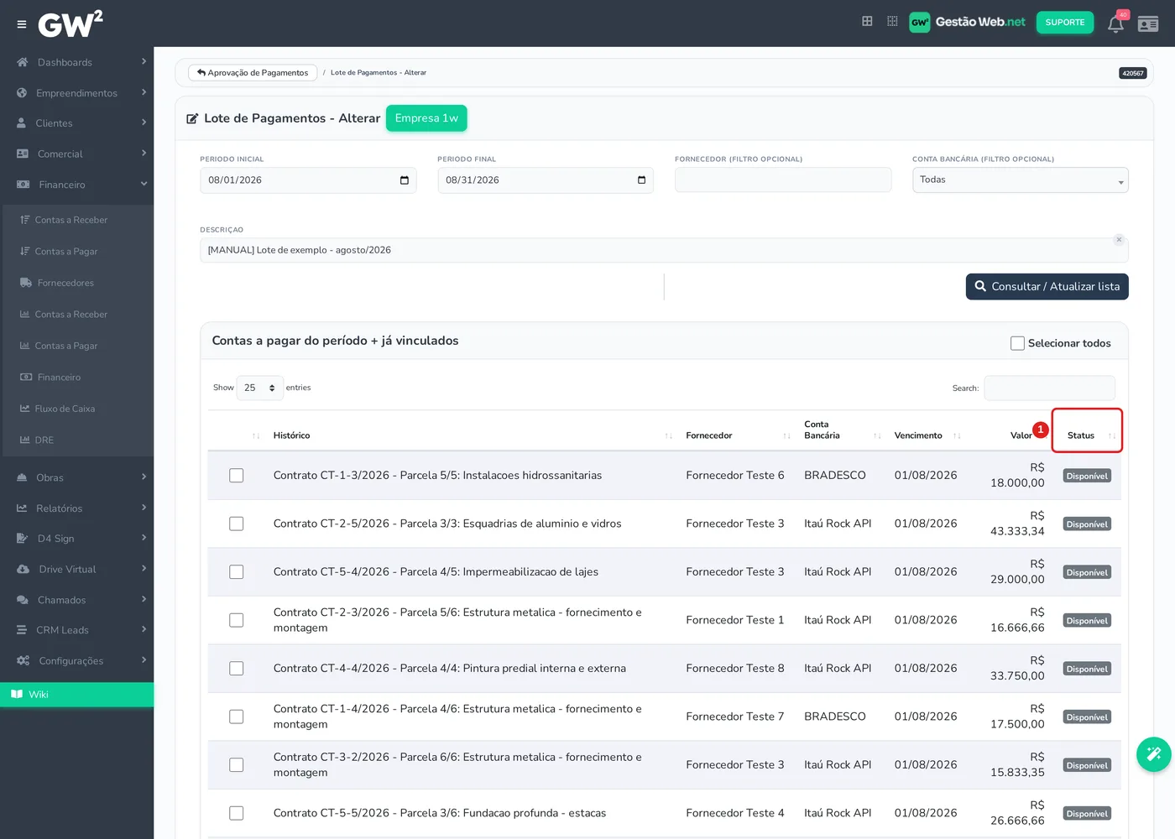
Task: Click the large grid view icon in header
Action: tap(867, 21)
